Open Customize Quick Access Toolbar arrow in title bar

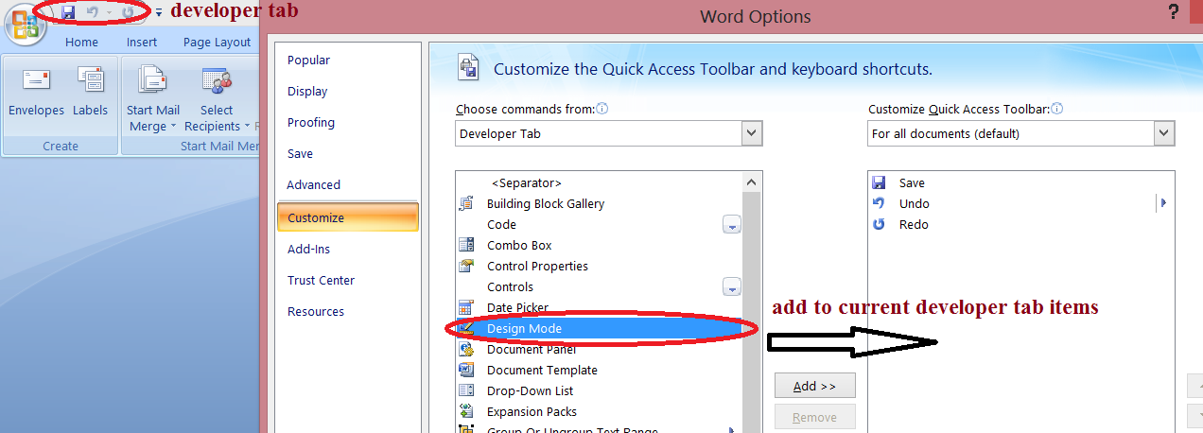coord(158,13)
